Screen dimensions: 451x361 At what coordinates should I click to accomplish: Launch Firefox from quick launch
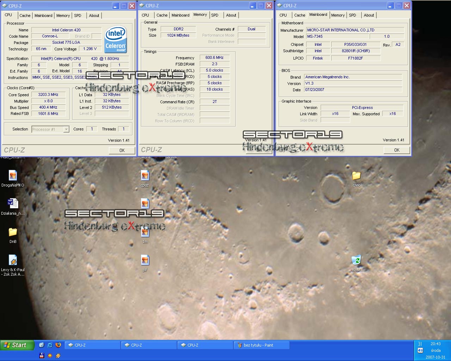pos(58,345)
